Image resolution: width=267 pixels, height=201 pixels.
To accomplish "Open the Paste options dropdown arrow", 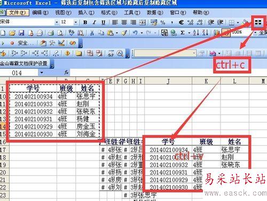I will (x=117, y=33).
